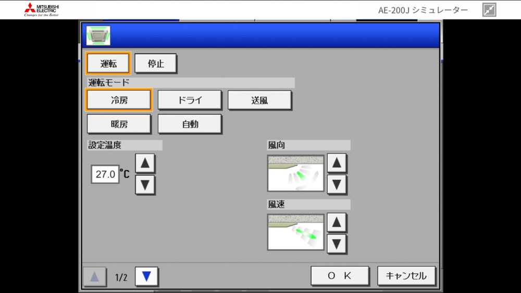The width and height of the screenshot is (521, 293).
Task: Choose 冷房 cooling mode
Action: pos(119,100)
